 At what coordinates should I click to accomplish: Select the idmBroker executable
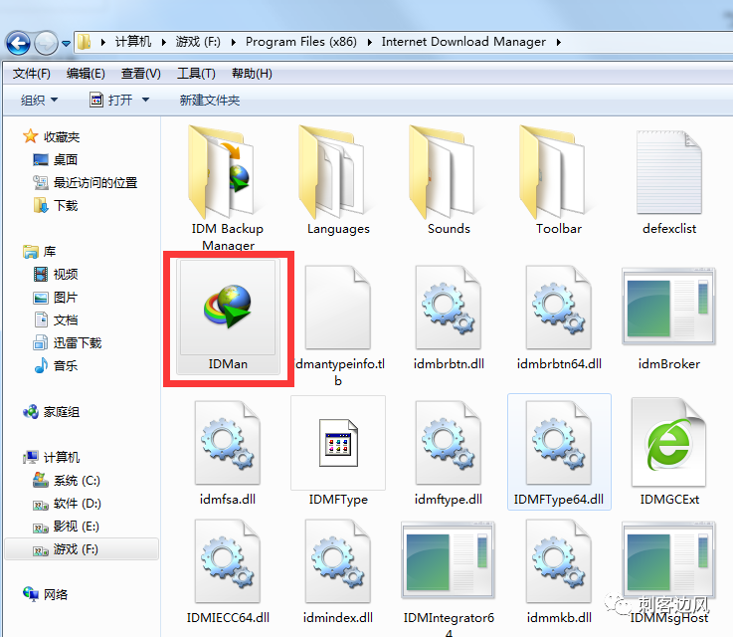click(669, 318)
